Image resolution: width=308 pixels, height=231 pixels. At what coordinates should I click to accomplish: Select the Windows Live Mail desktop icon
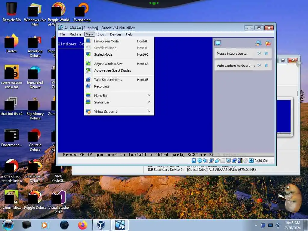point(35,14)
